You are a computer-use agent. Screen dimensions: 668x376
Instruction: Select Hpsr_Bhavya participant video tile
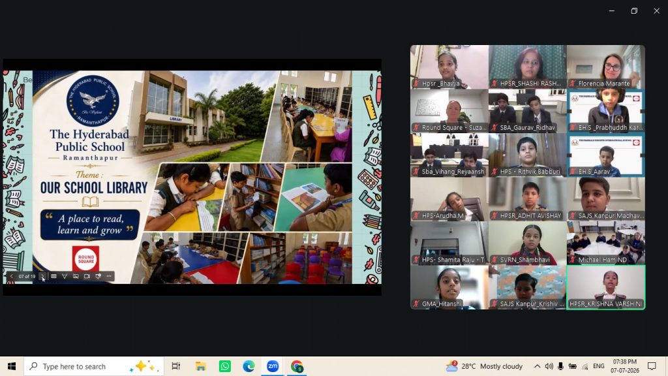pos(449,67)
